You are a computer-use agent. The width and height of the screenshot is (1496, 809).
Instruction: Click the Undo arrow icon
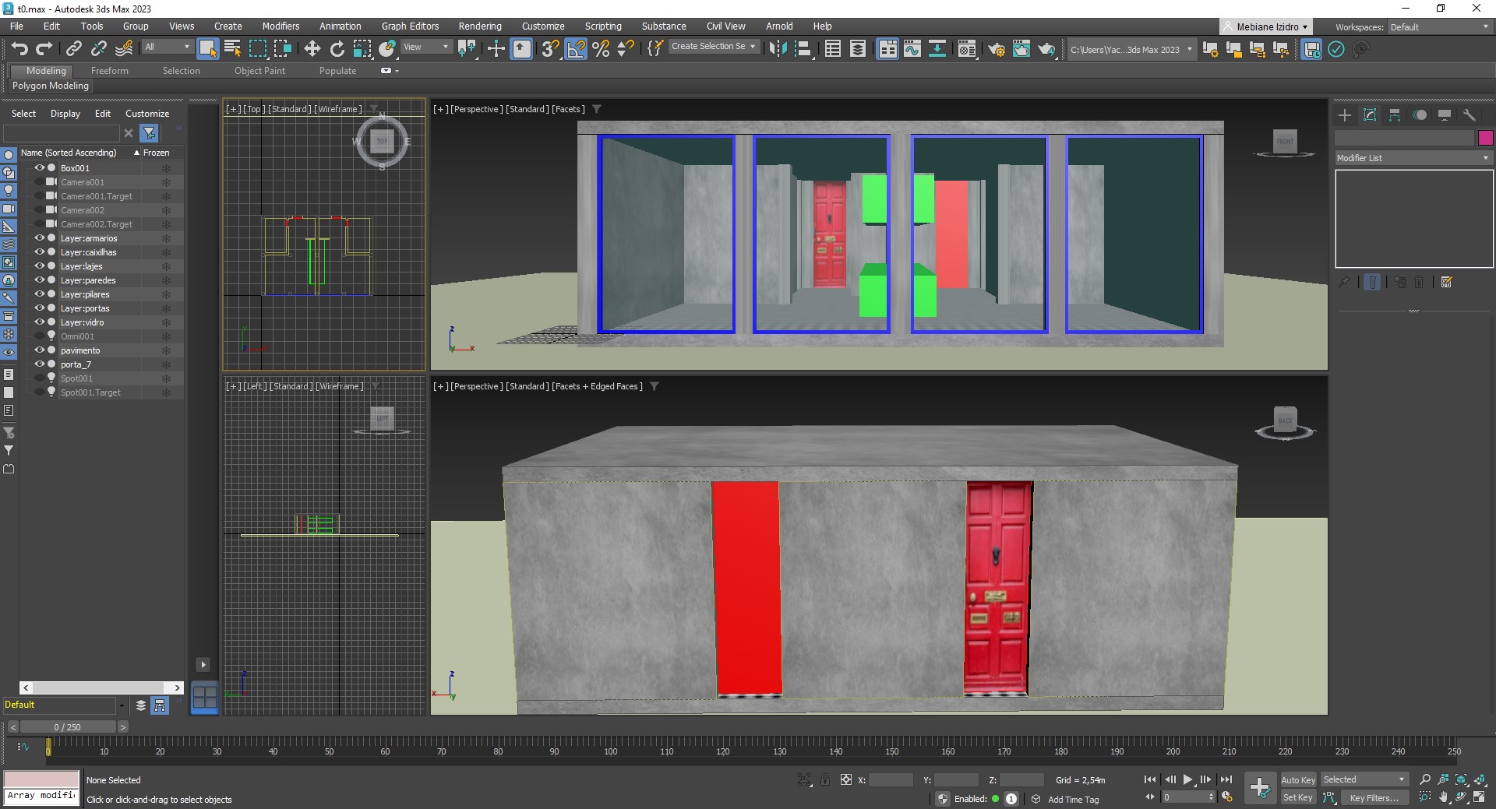click(x=19, y=49)
